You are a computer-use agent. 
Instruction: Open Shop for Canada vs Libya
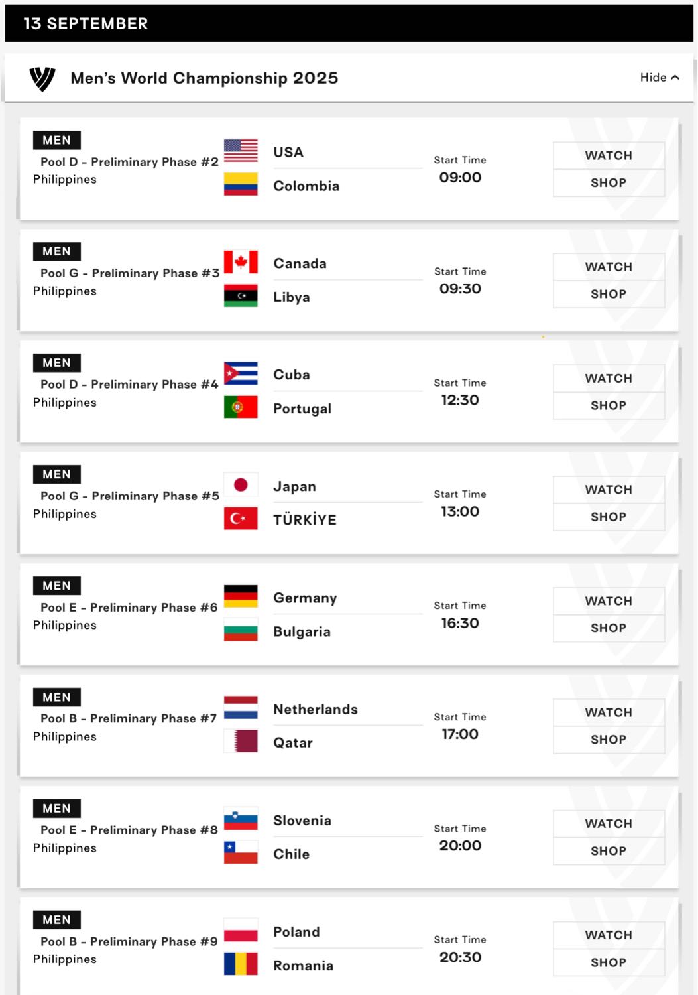tap(609, 294)
